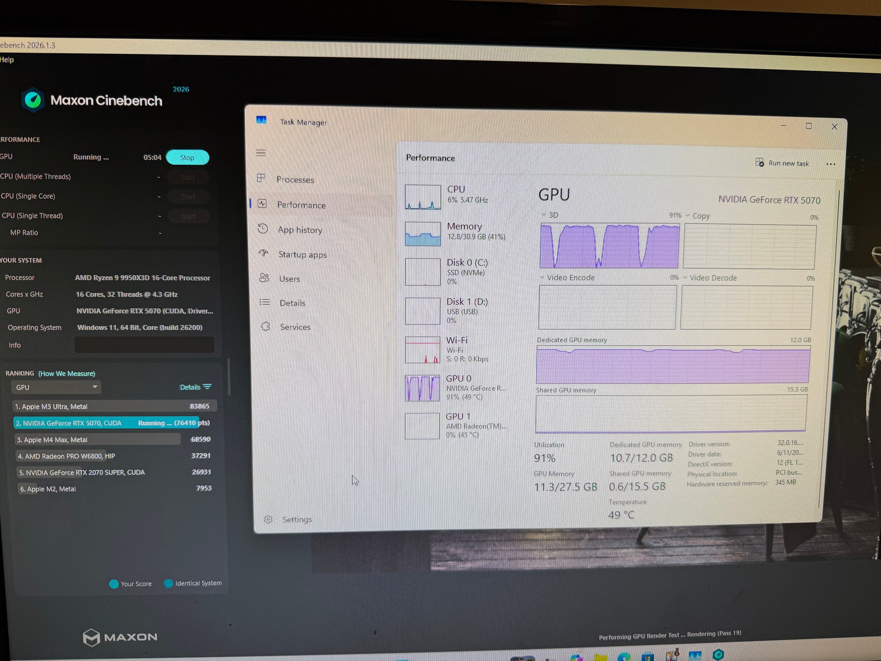The height and width of the screenshot is (661, 881).
Task: Click the MP Ratio label in Cinebench
Action: [24, 232]
